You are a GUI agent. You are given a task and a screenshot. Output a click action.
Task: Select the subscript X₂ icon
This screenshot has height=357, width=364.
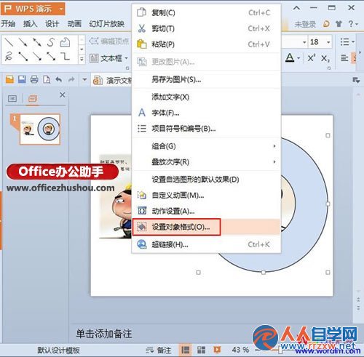(325, 58)
